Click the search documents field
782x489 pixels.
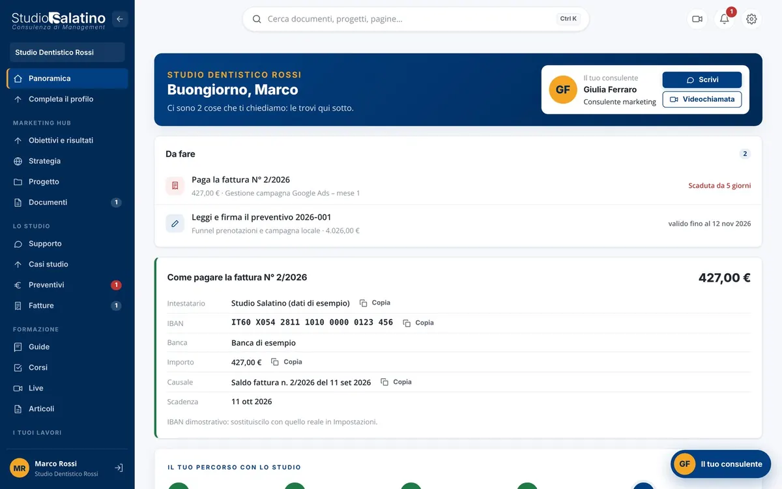(416, 19)
